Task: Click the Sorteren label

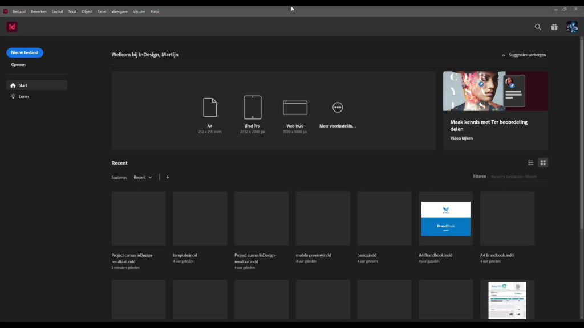Action: [119, 178]
